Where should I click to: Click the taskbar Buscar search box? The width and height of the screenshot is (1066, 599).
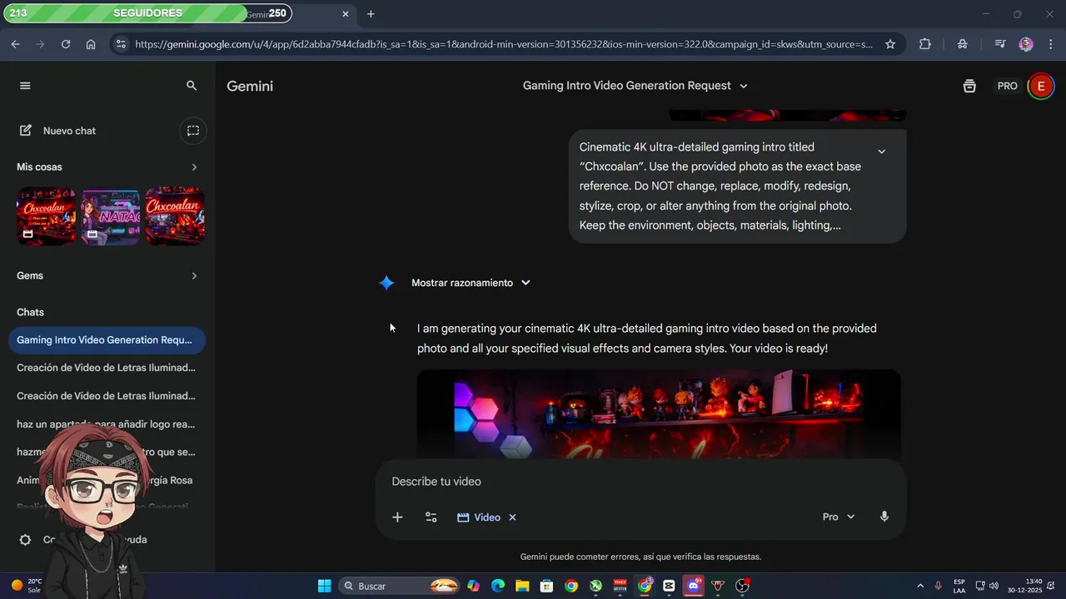400,586
